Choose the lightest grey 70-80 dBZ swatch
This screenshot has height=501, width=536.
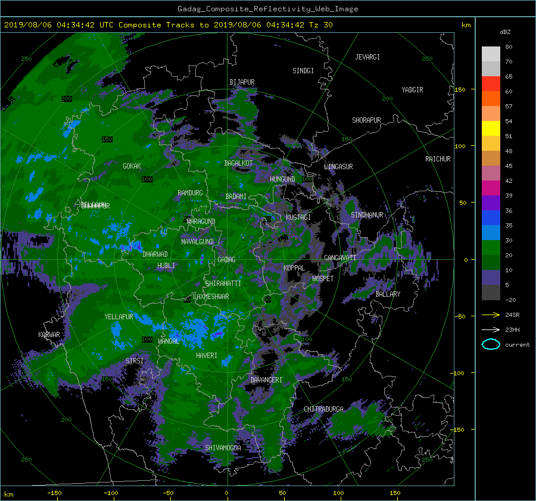click(491, 54)
